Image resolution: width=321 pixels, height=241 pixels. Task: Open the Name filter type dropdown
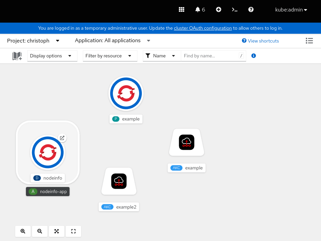tap(162, 56)
